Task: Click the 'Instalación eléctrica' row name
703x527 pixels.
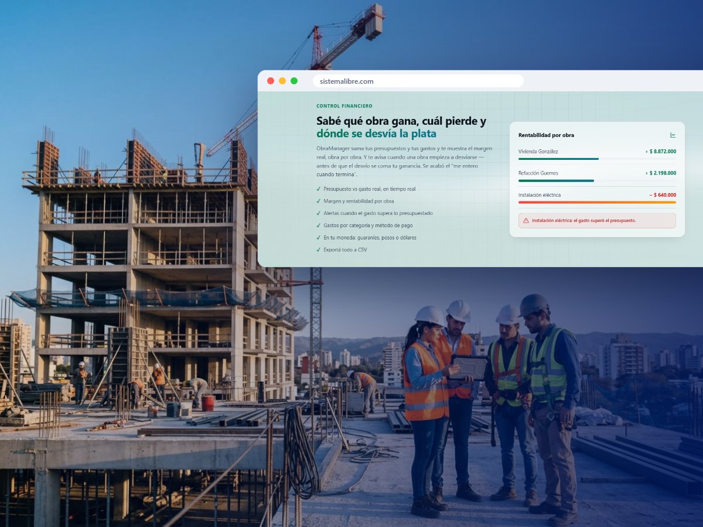Action: 540,195
